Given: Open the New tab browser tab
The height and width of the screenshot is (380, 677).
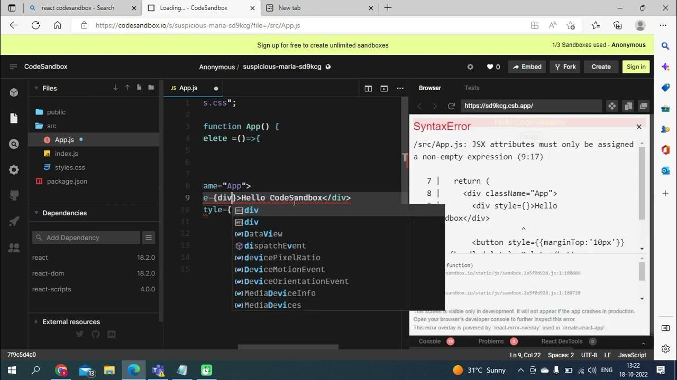Looking at the screenshot, I should [x=319, y=8].
